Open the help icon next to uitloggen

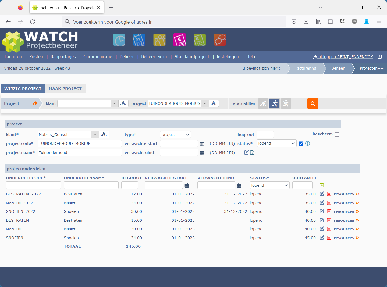[x=380, y=57]
